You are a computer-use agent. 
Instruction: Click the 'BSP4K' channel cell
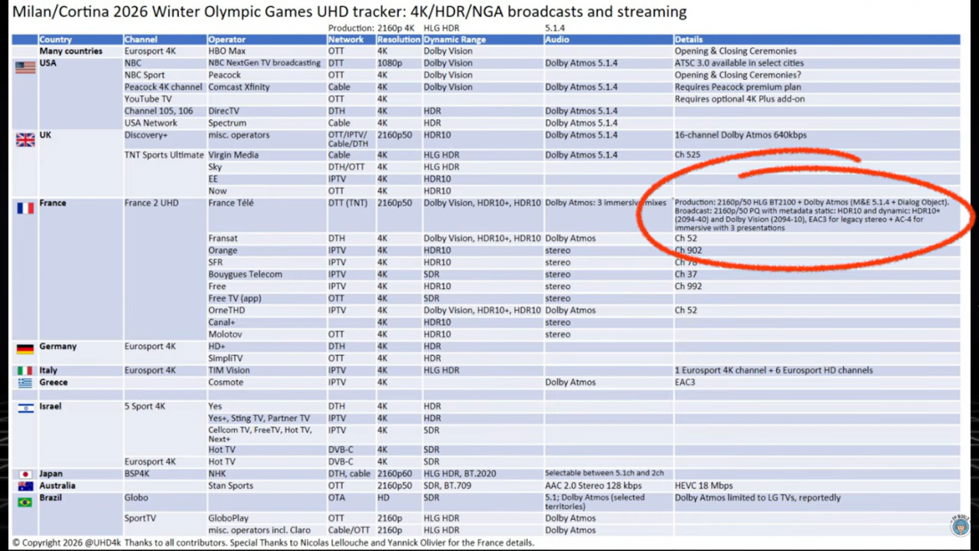137,474
